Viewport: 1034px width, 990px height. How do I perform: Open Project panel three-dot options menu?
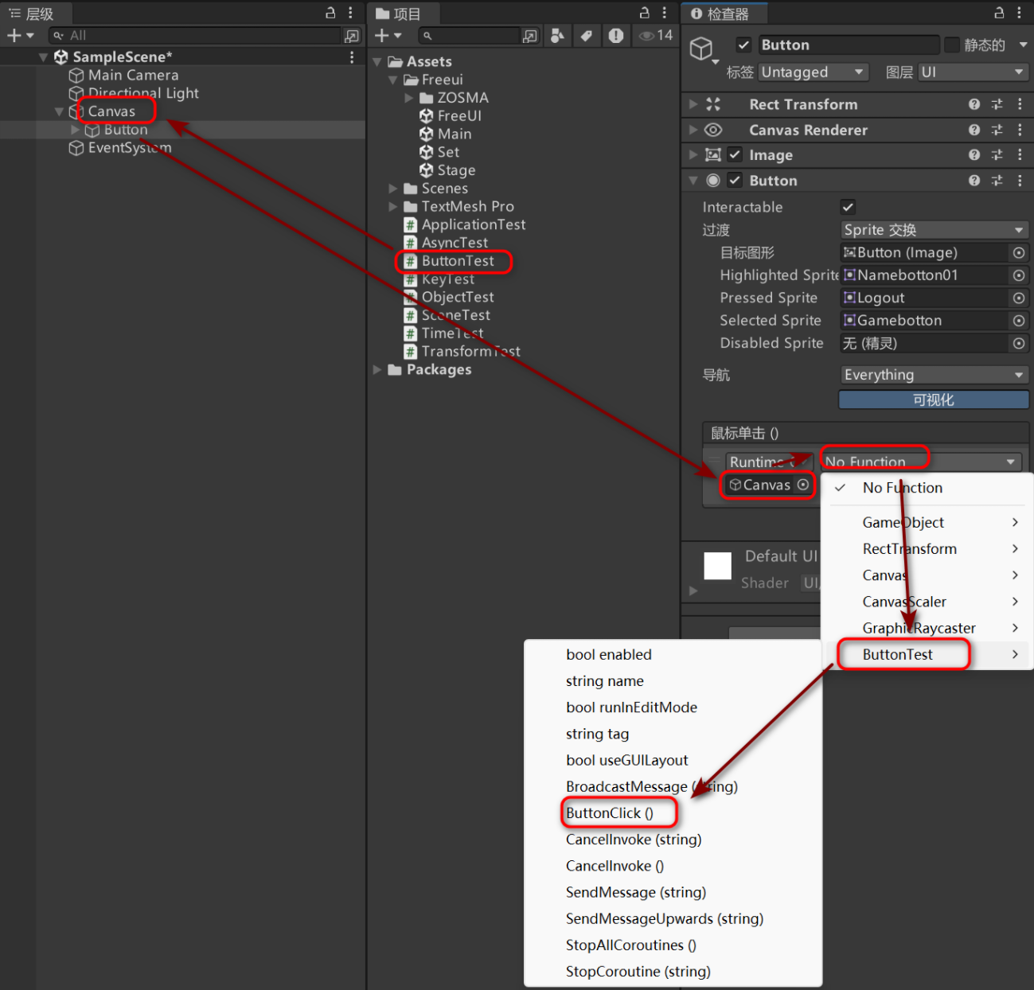point(665,13)
